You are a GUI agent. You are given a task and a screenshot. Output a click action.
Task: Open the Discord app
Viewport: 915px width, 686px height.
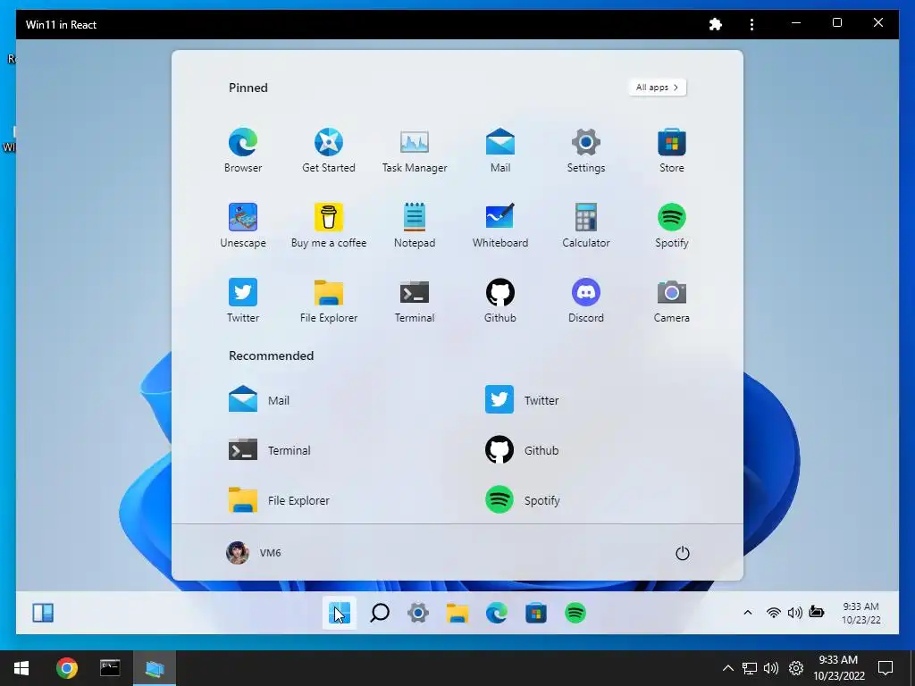[x=586, y=300]
